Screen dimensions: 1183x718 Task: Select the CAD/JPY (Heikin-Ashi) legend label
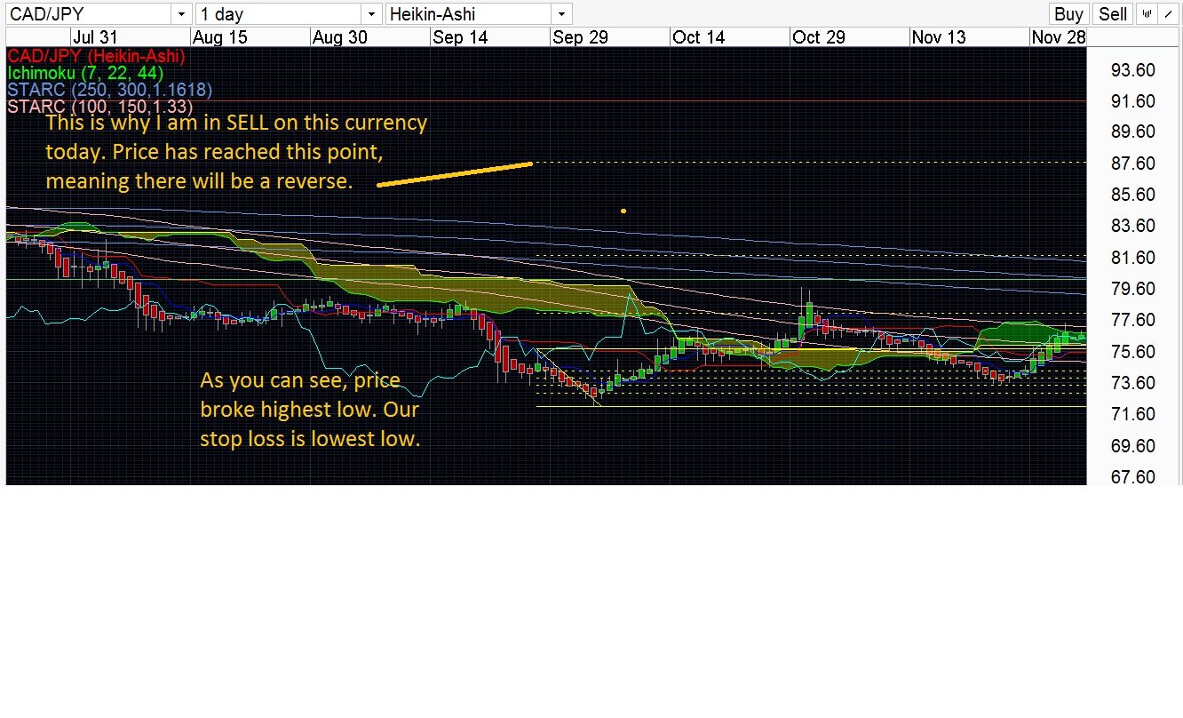click(96, 56)
